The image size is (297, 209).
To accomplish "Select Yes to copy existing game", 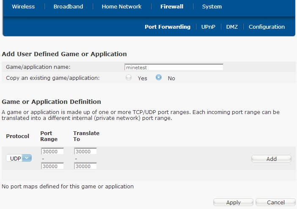I will point(129,78).
